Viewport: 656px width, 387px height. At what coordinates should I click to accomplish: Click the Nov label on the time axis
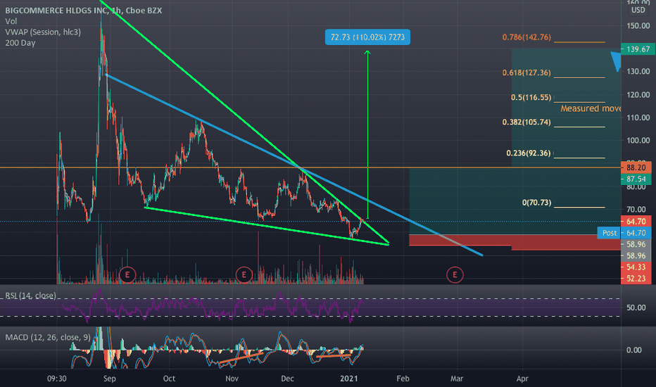[x=232, y=379]
